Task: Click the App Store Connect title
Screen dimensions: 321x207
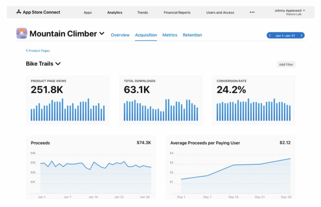Action: tap(41, 12)
